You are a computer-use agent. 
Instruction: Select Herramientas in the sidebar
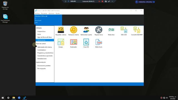[x=45, y=40]
